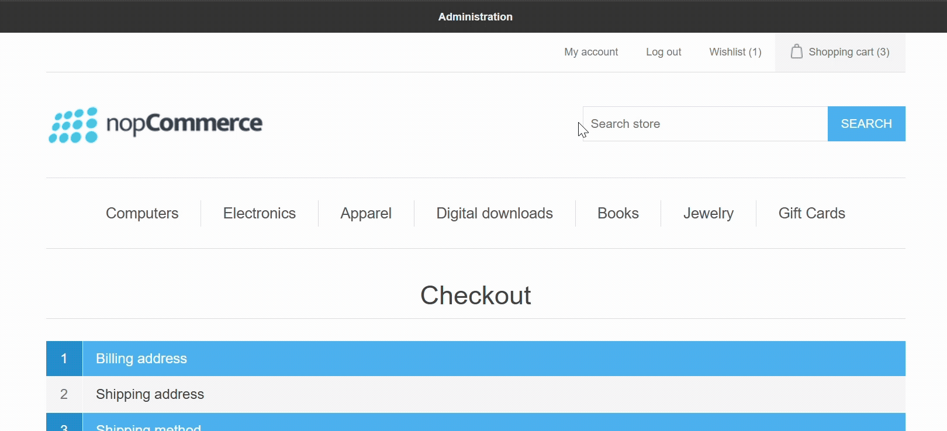
Task: Click the nopCommerce logo
Action: [x=155, y=124]
